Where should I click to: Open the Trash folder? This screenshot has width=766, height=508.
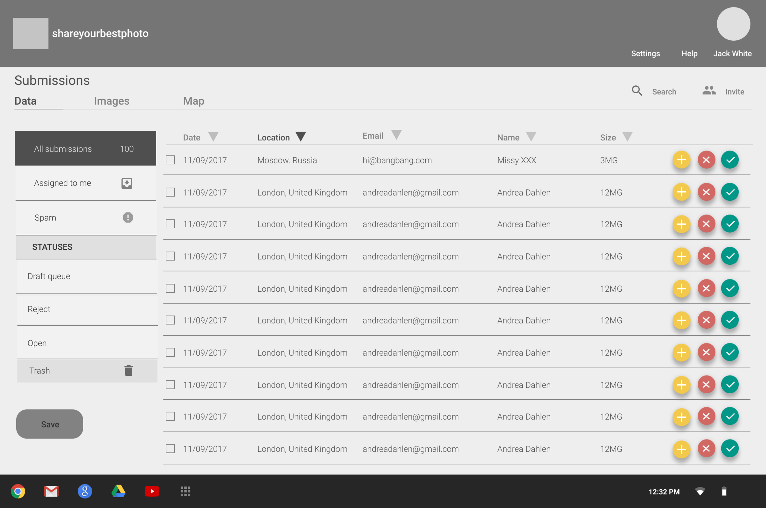pos(87,371)
